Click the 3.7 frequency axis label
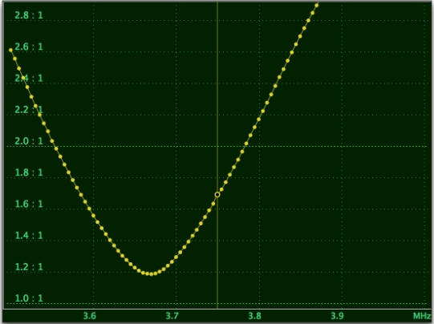This screenshot has height=324, width=434. click(172, 316)
